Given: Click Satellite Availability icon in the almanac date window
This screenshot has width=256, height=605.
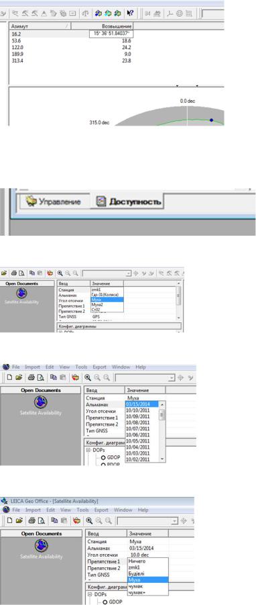Looking at the screenshot, I should coord(40,402).
